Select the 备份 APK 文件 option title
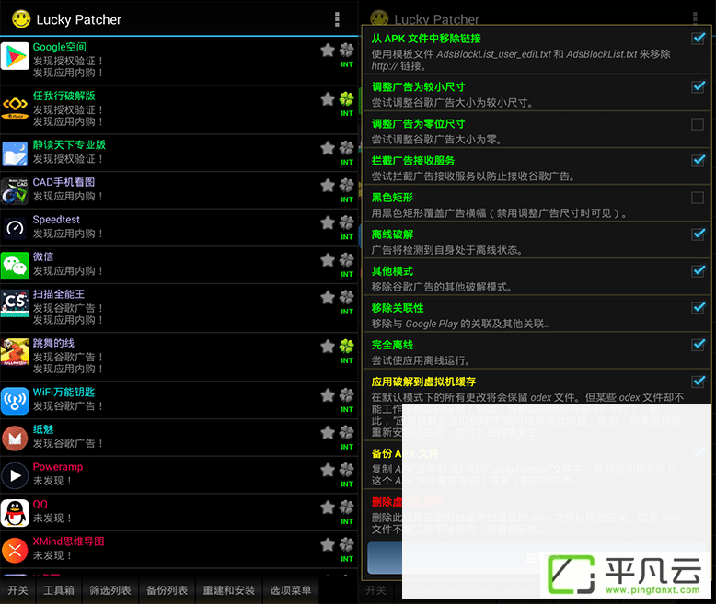 tap(405, 453)
